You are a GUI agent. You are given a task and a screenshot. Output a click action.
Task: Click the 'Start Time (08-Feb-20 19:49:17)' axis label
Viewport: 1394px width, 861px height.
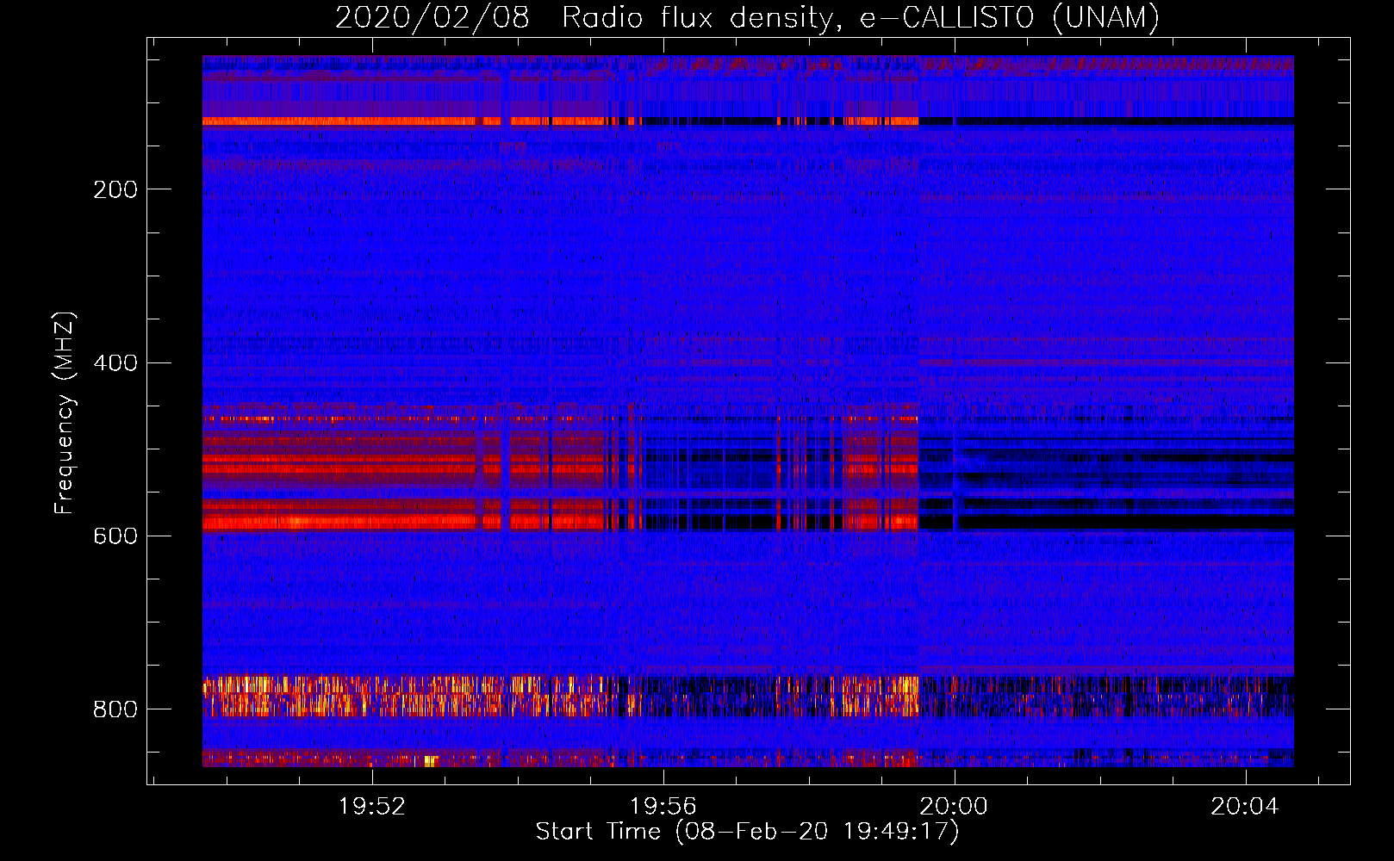[x=748, y=832]
